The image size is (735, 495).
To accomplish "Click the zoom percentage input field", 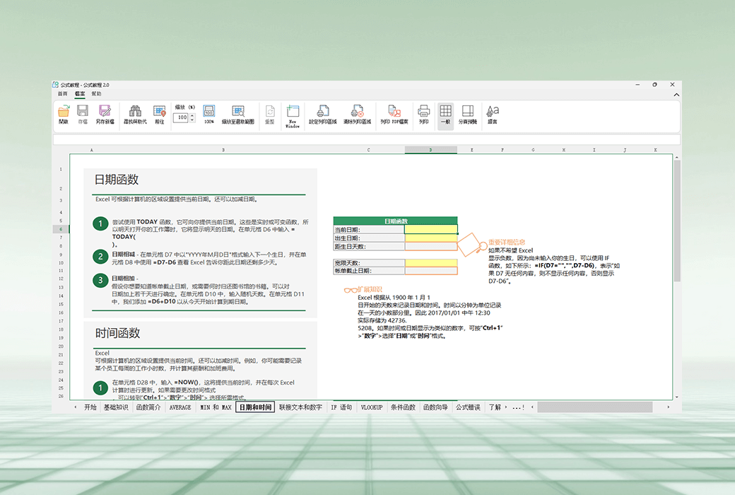I will tap(182, 118).
